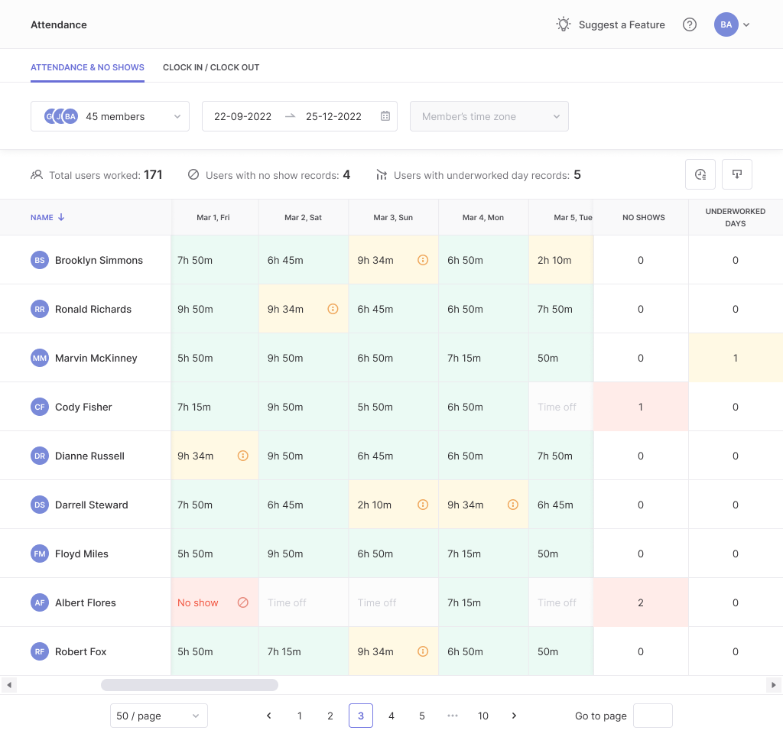783x737 pixels.
Task: Click info icon in Ronald Richards Mar 2
Action: (333, 309)
